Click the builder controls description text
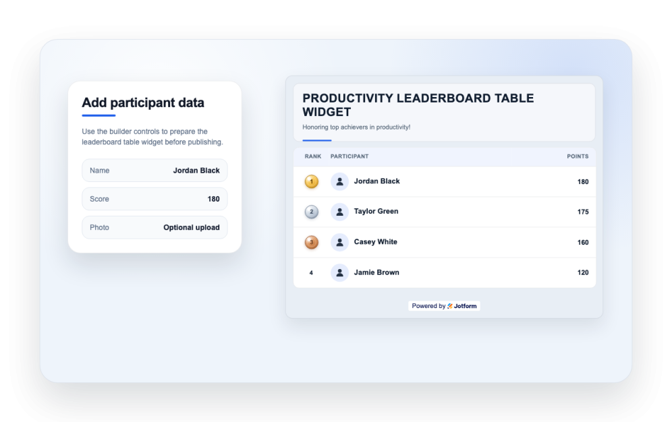This screenshot has height=422, width=672. coord(152,137)
